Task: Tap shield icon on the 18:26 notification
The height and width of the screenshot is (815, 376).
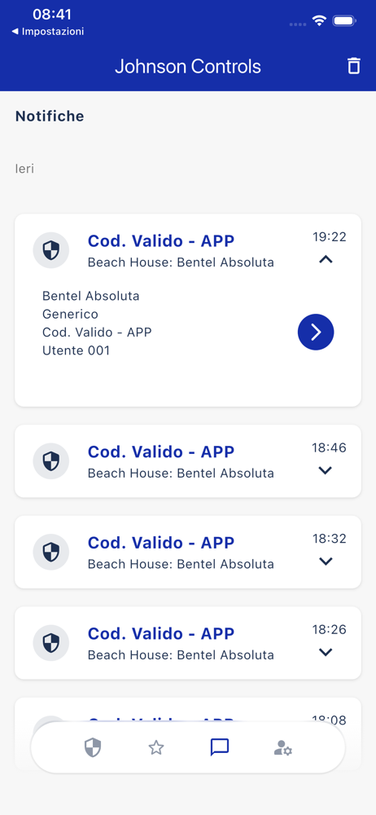Action: point(51,643)
